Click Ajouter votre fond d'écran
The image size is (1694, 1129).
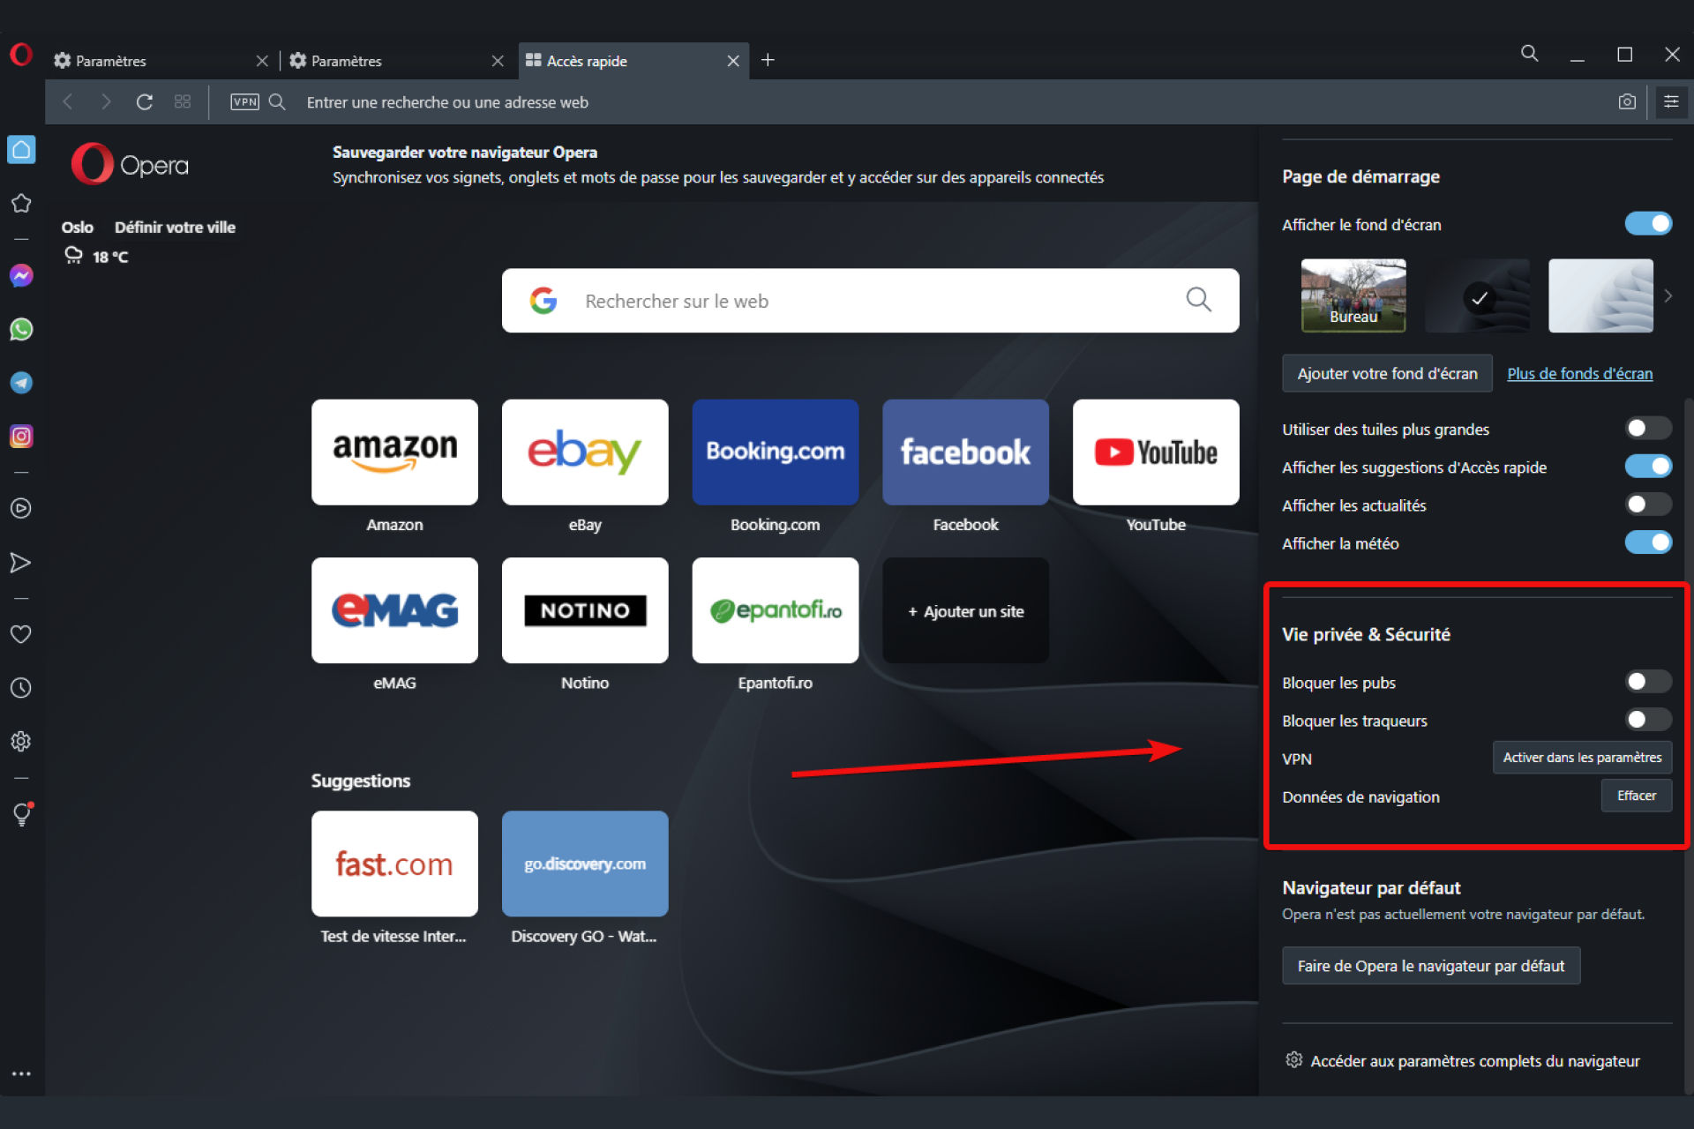tap(1387, 374)
